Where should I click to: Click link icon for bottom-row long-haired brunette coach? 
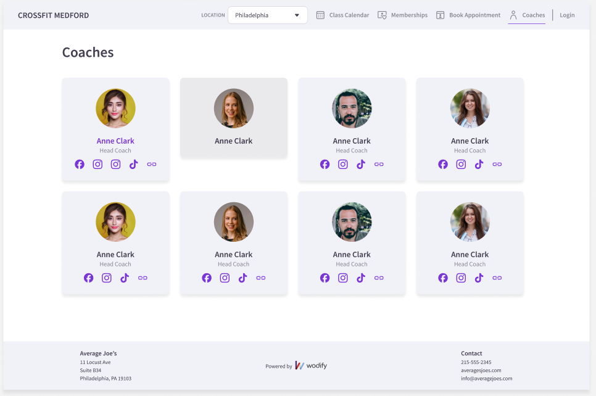(x=497, y=278)
